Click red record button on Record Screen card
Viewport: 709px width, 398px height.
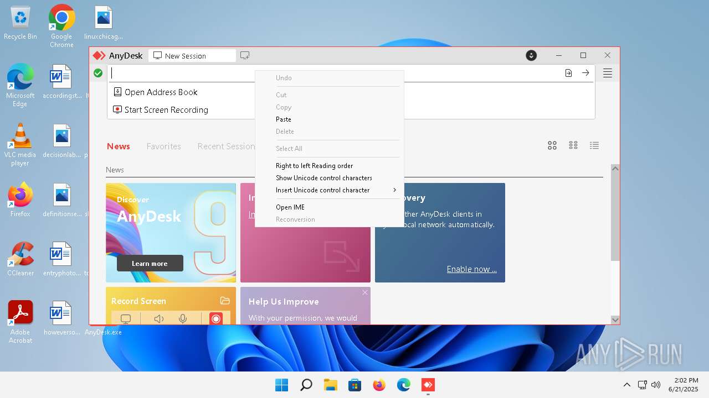click(216, 319)
